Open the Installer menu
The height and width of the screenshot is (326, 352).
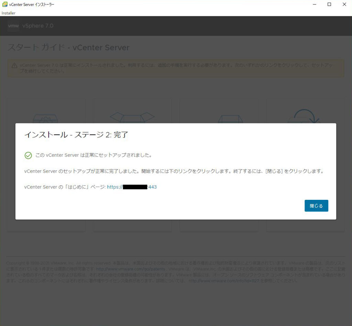pos(9,13)
